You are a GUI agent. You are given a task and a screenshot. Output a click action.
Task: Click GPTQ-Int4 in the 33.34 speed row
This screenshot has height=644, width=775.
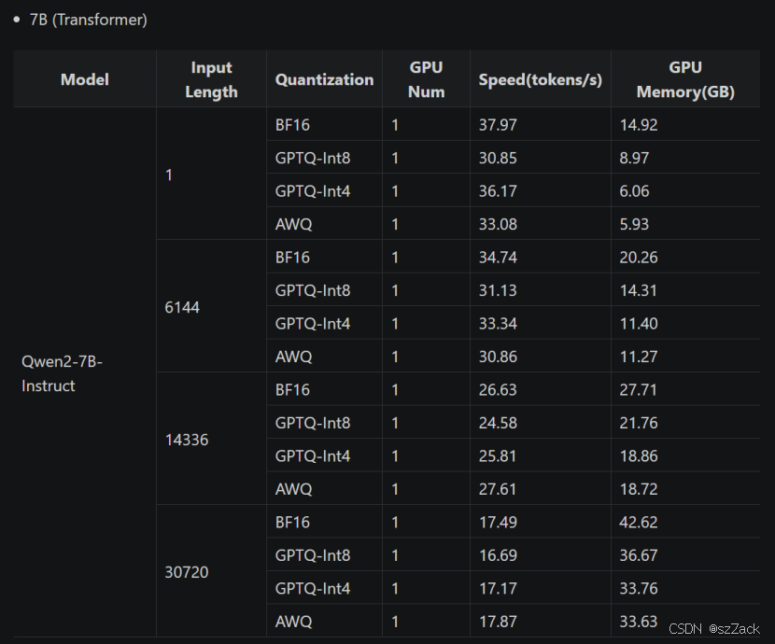coord(313,323)
